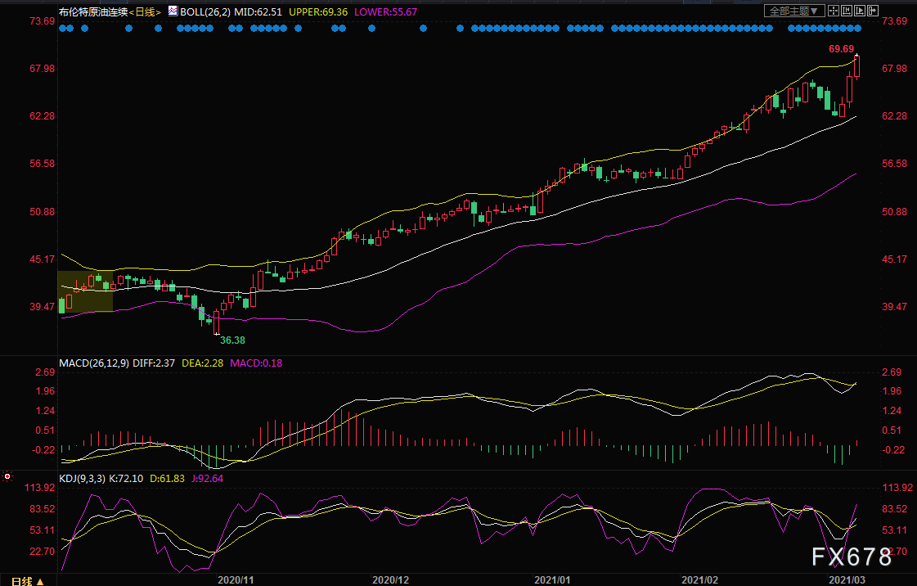Select the KDJ(9,3,3) indicator label
917x586 pixels.
[84, 476]
